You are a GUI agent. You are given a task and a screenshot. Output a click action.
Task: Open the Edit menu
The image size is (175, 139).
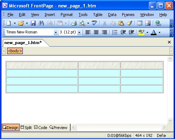pyautogui.click(x=22, y=15)
